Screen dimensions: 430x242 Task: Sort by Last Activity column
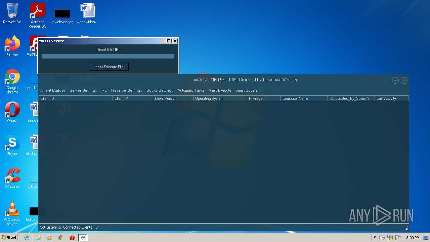(x=392, y=98)
